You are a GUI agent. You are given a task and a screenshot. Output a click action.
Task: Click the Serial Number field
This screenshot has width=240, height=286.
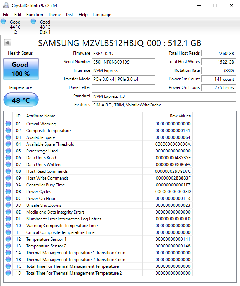123,62
